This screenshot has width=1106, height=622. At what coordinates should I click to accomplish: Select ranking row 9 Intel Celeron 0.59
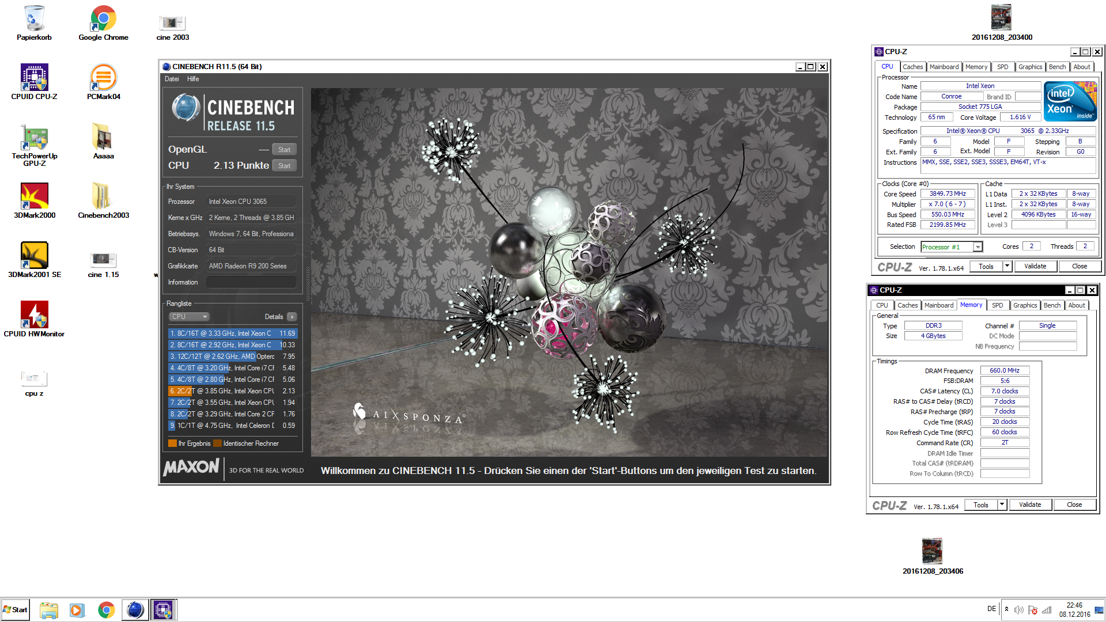click(x=233, y=426)
